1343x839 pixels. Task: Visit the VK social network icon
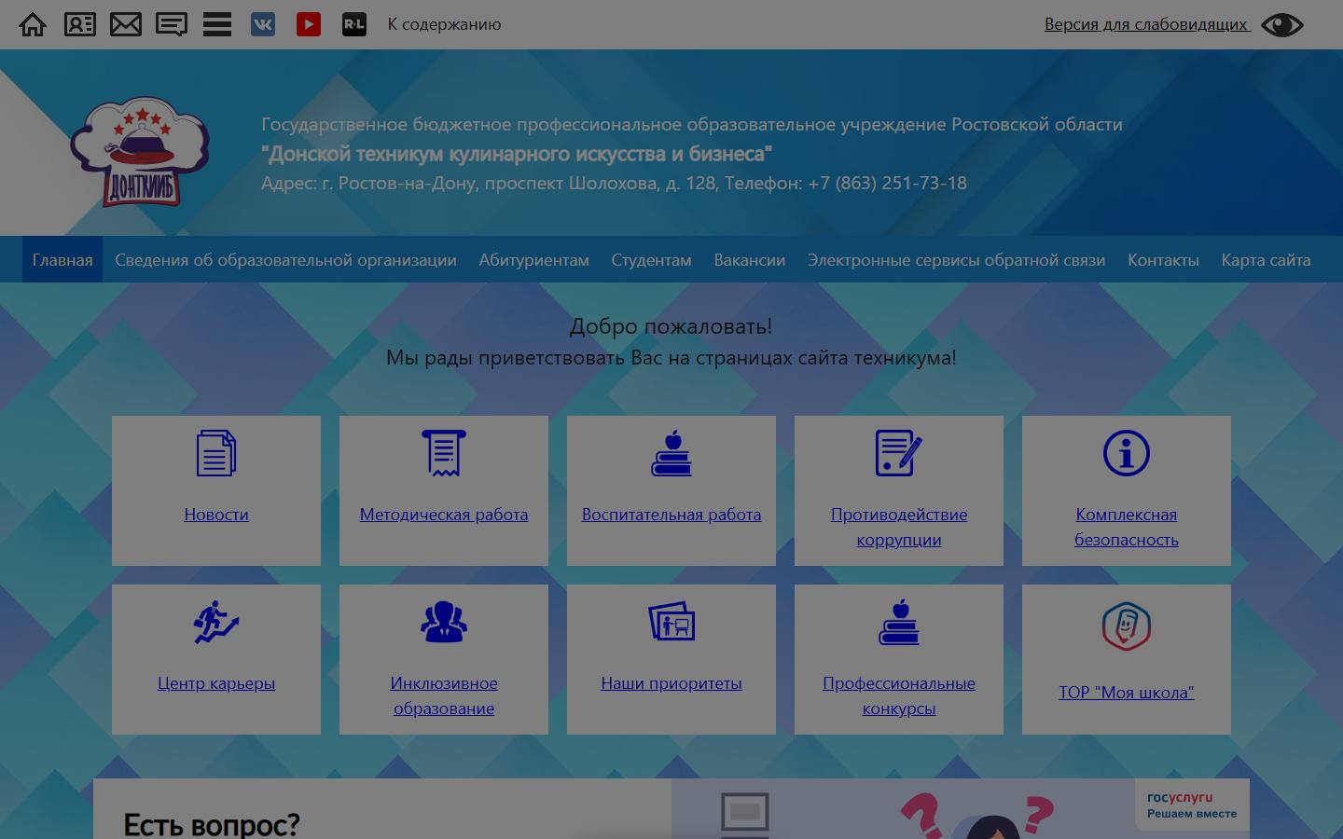(x=263, y=24)
